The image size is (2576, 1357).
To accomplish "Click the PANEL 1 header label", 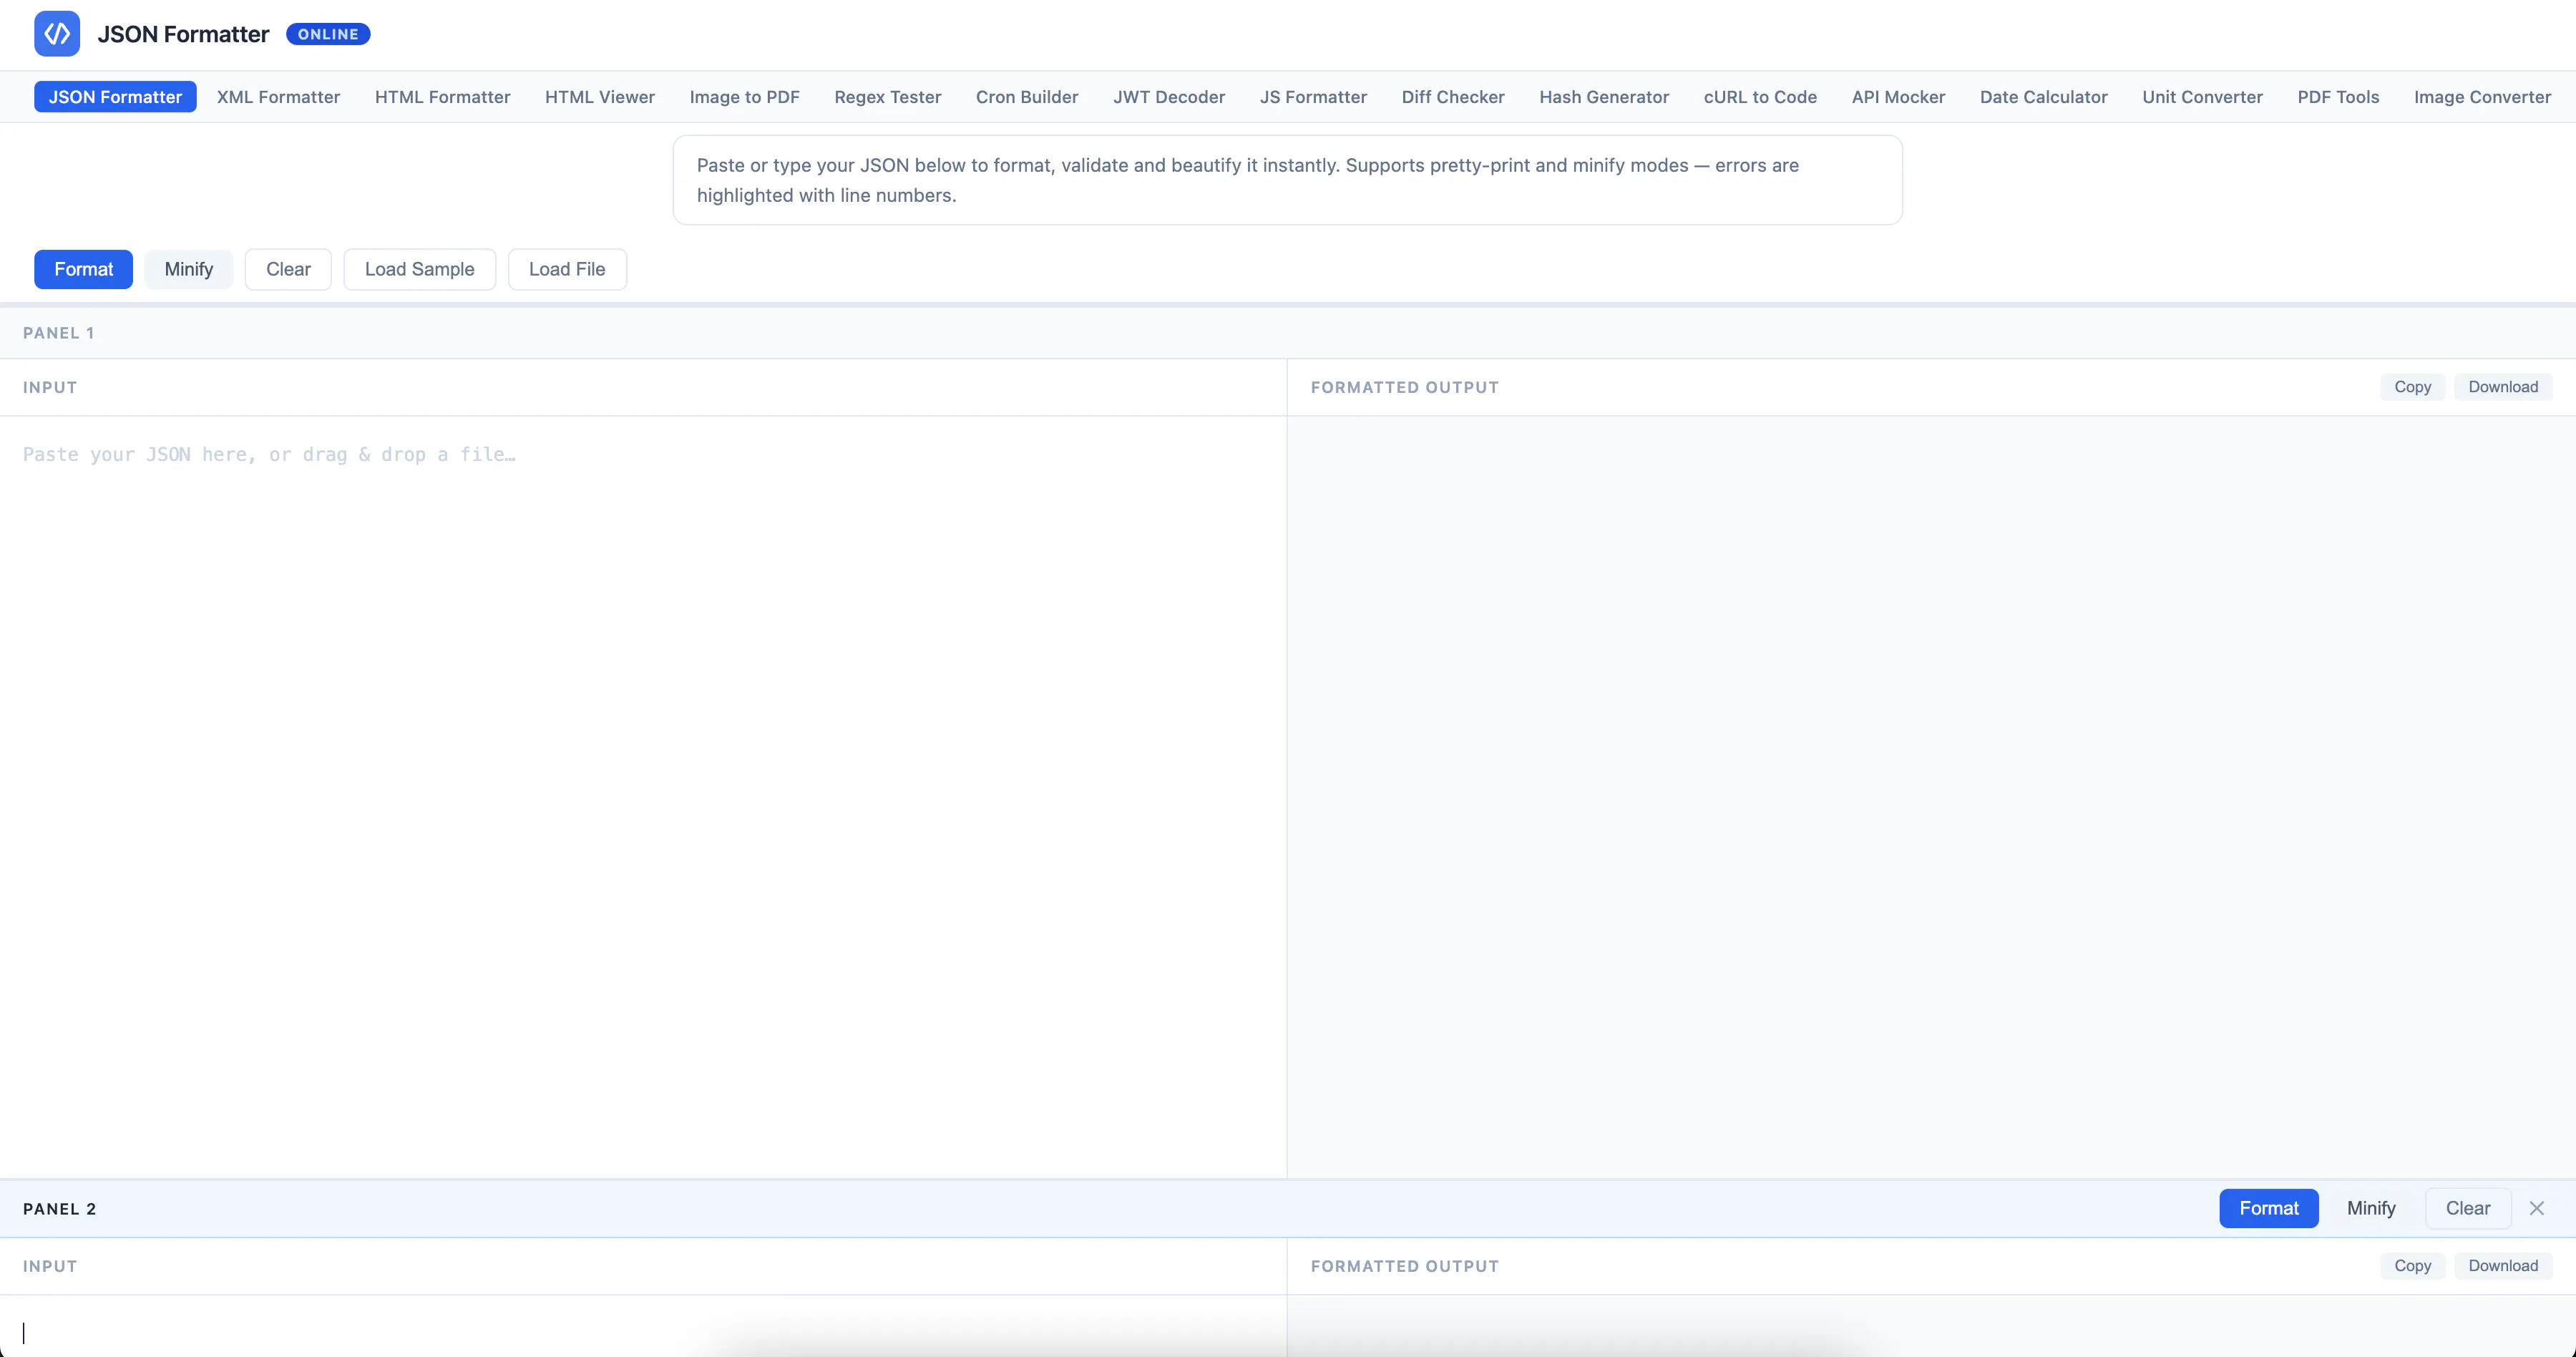I will pos(58,333).
